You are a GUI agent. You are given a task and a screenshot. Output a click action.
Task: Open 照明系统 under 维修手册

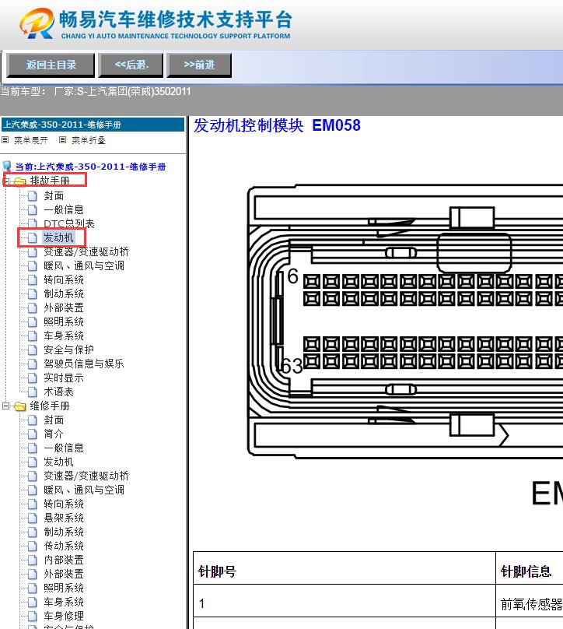(64, 588)
